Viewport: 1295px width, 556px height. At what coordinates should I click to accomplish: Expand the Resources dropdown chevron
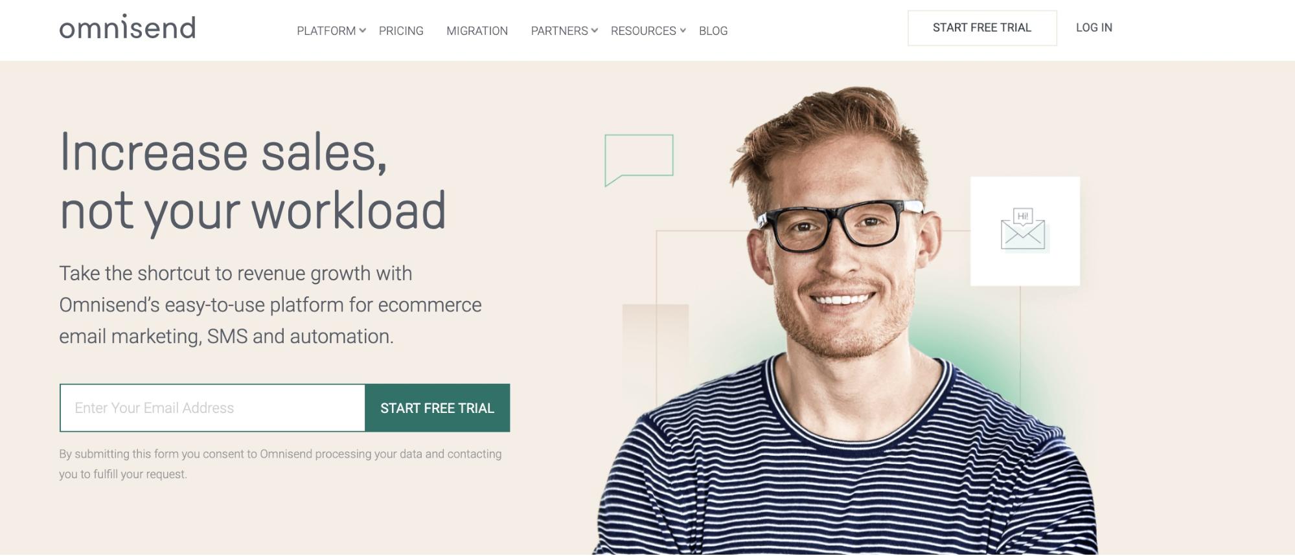coord(683,30)
